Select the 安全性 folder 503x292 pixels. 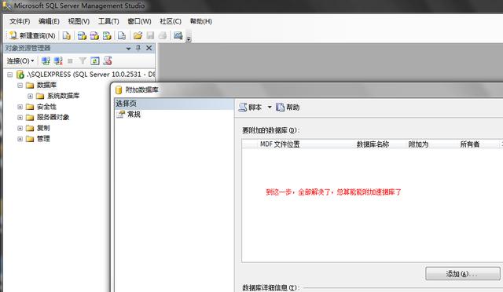[x=46, y=107]
